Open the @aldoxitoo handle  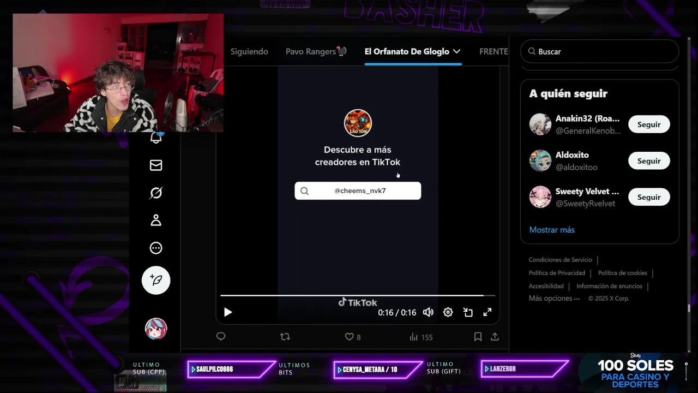[x=576, y=167]
